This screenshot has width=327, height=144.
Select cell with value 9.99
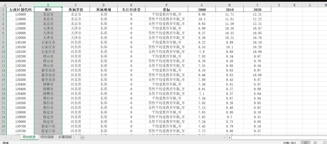(202, 14)
